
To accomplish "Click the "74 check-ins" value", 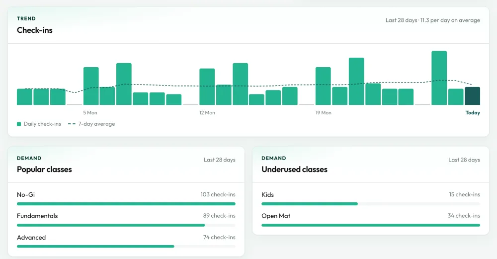I will click(219, 237).
